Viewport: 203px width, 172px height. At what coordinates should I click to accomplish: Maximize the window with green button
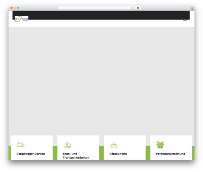[18, 8]
